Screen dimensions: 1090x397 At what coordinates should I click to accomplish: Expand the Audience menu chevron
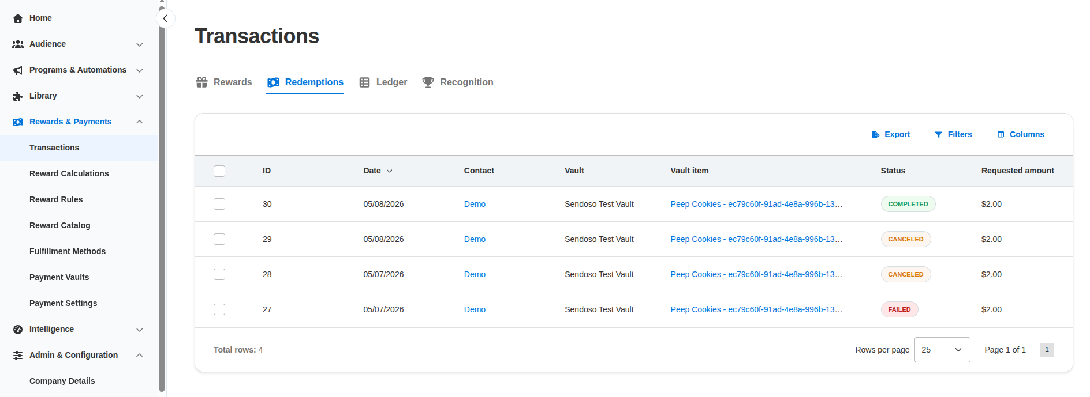[x=139, y=44]
